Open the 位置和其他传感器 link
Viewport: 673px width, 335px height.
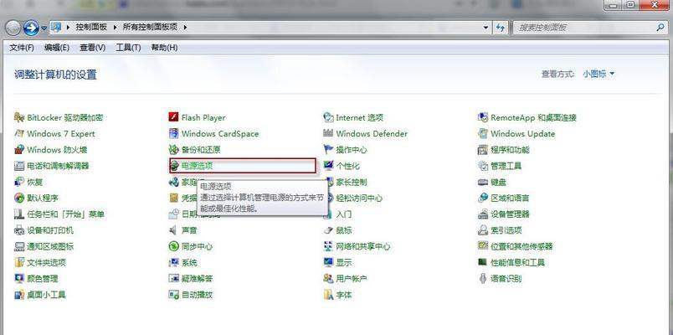point(521,246)
